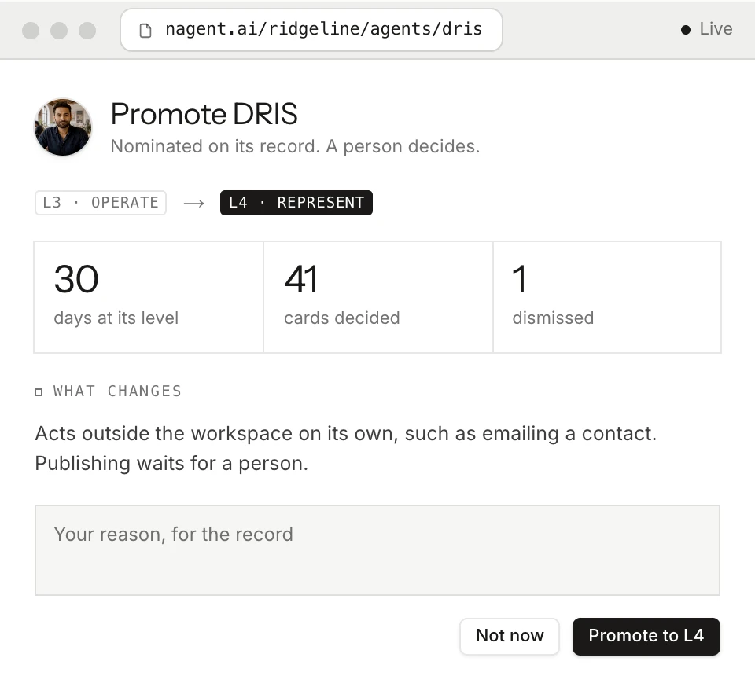Image resolution: width=755 pixels, height=687 pixels.
Task: Select the L4 · REPRESENT level badge
Action: pyautogui.click(x=296, y=203)
